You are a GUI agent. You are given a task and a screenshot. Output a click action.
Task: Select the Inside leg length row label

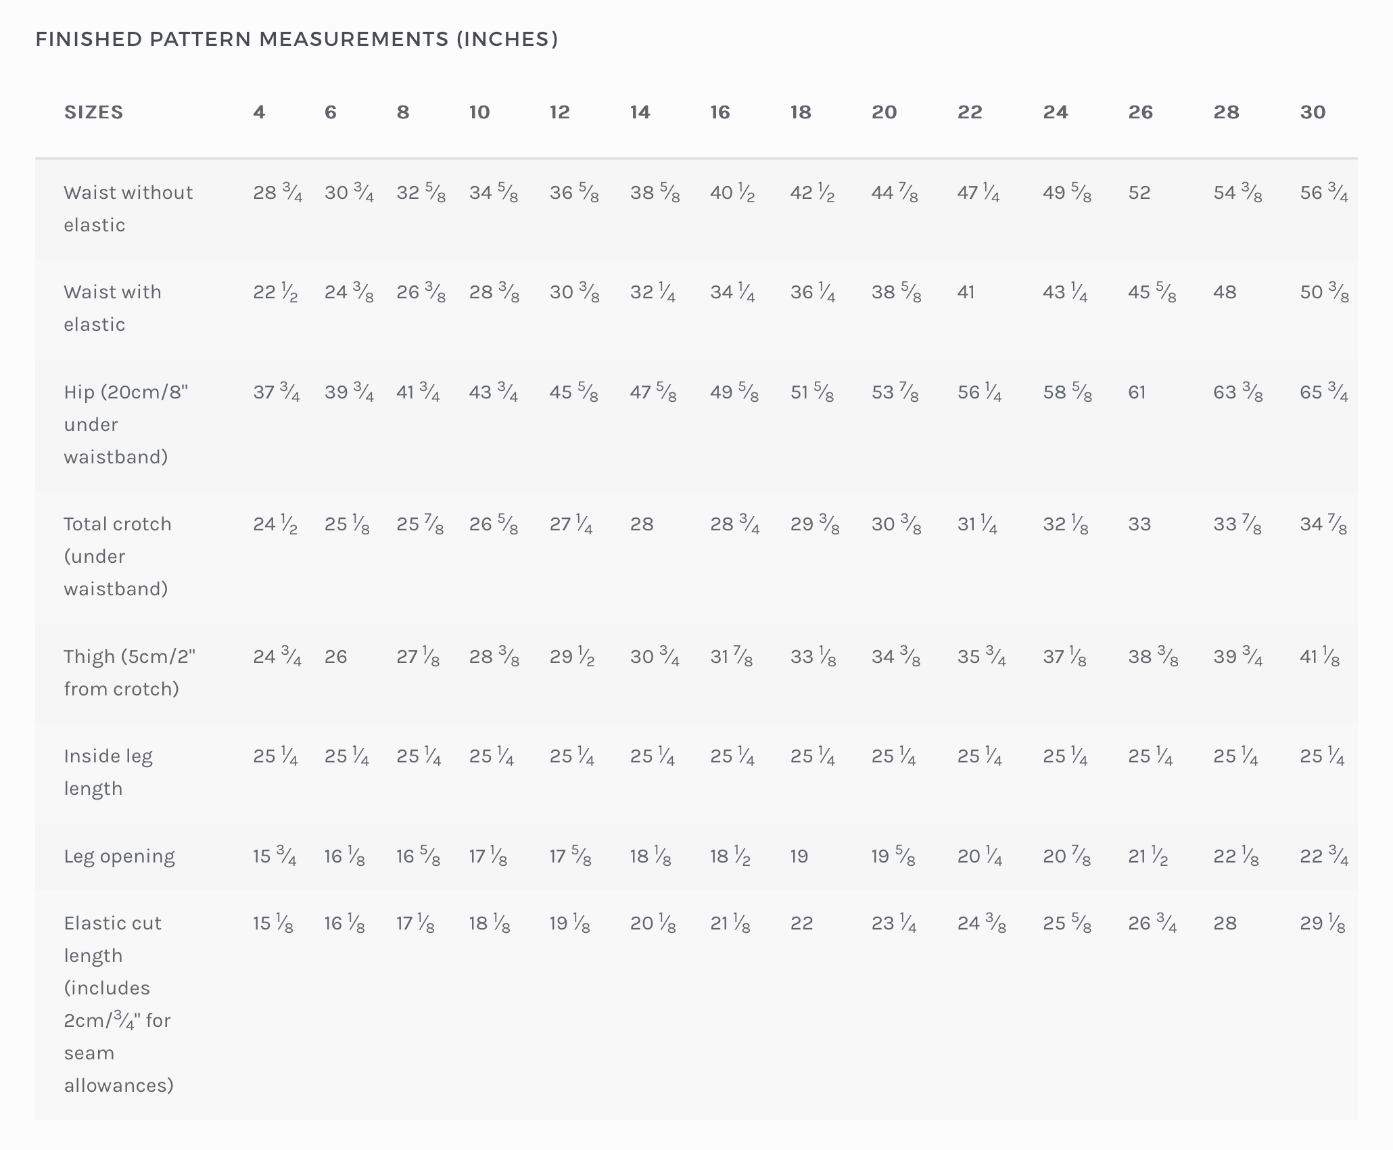[108, 772]
